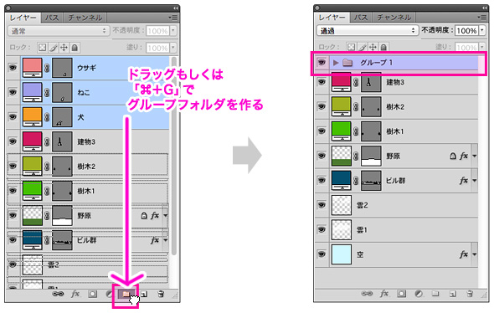Click the fx layer style icon in left panel
Screen dimensions: 494x313
click(75, 294)
